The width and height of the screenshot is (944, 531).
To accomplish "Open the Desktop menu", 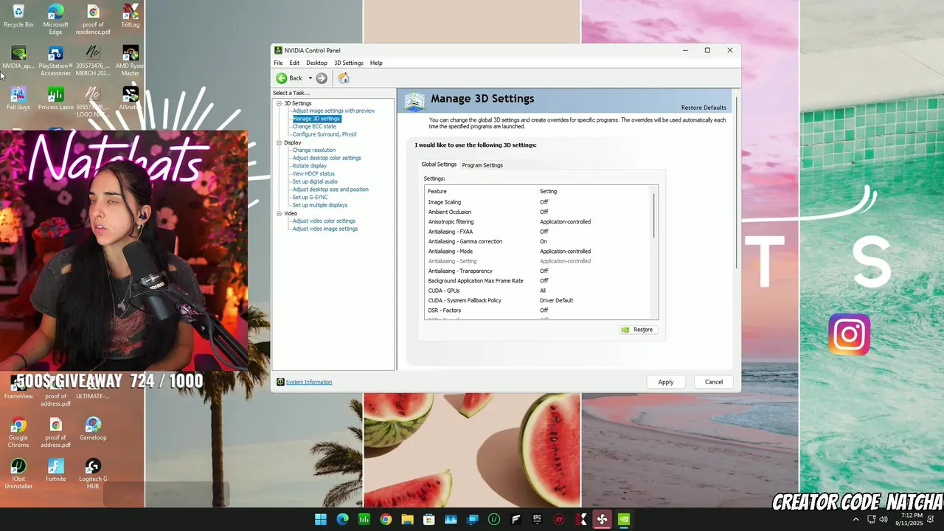I will pos(316,63).
